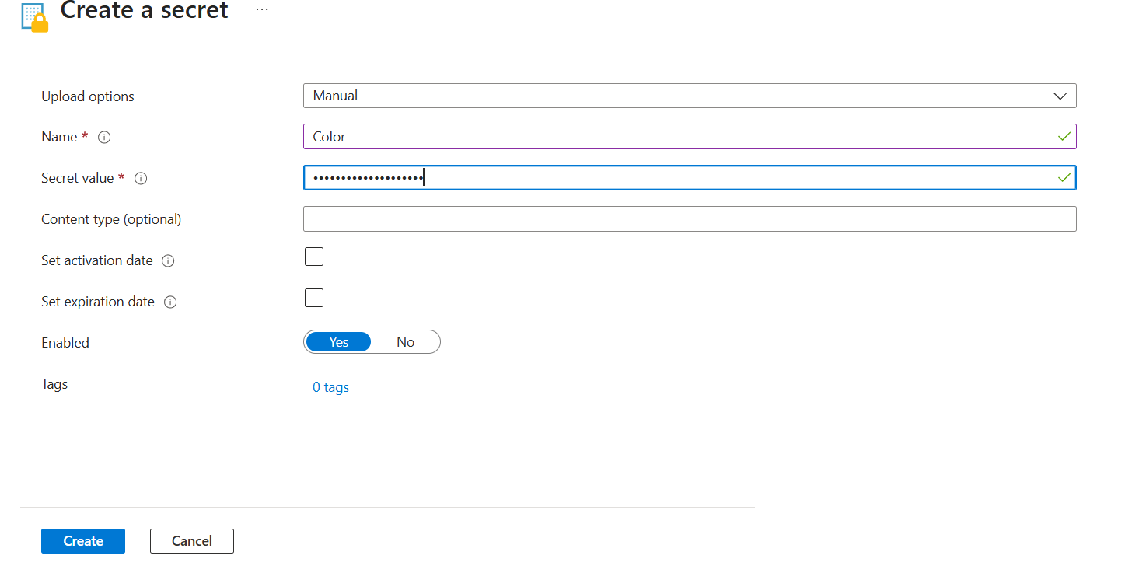Click the green checkmark in Secret value field

(x=1064, y=178)
